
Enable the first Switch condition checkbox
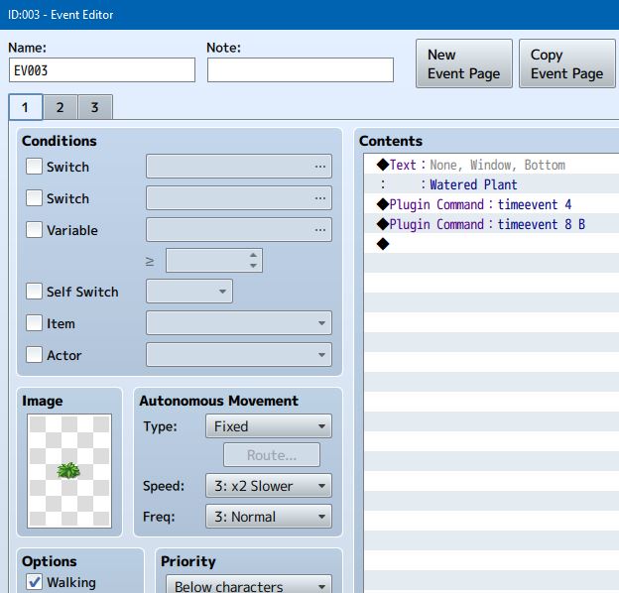(35, 167)
